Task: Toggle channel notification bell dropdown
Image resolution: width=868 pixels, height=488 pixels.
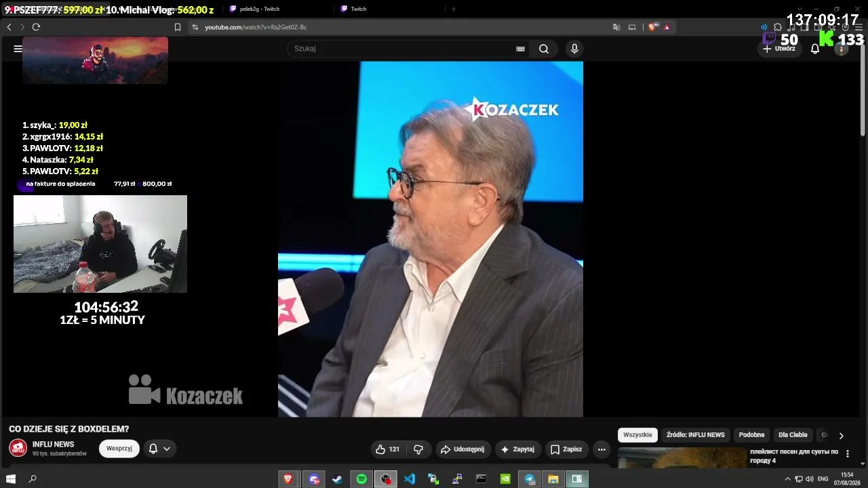Action: (159, 449)
